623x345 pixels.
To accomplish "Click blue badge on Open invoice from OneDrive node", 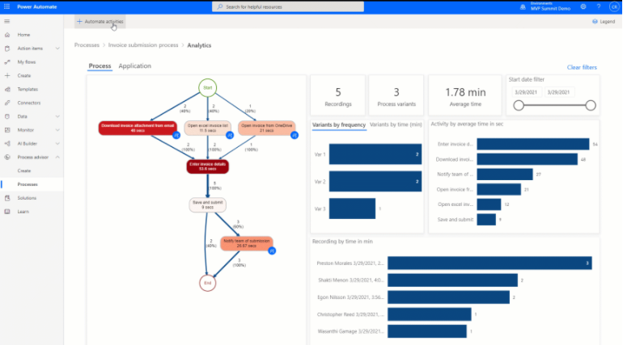I will click(294, 135).
